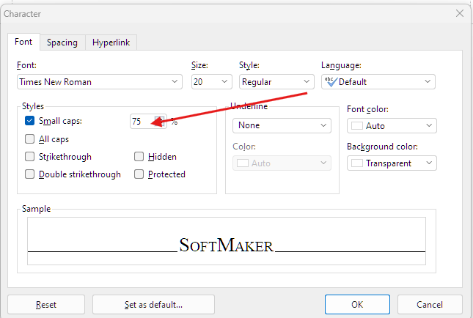Click inside the Small caps percentage field
The height and width of the screenshot is (318, 473).
(x=143, y=122)
